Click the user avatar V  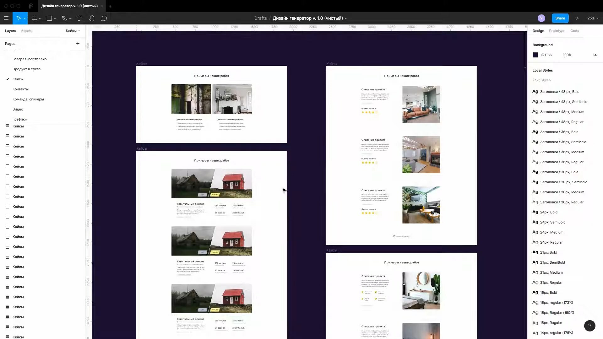(541, 18)
